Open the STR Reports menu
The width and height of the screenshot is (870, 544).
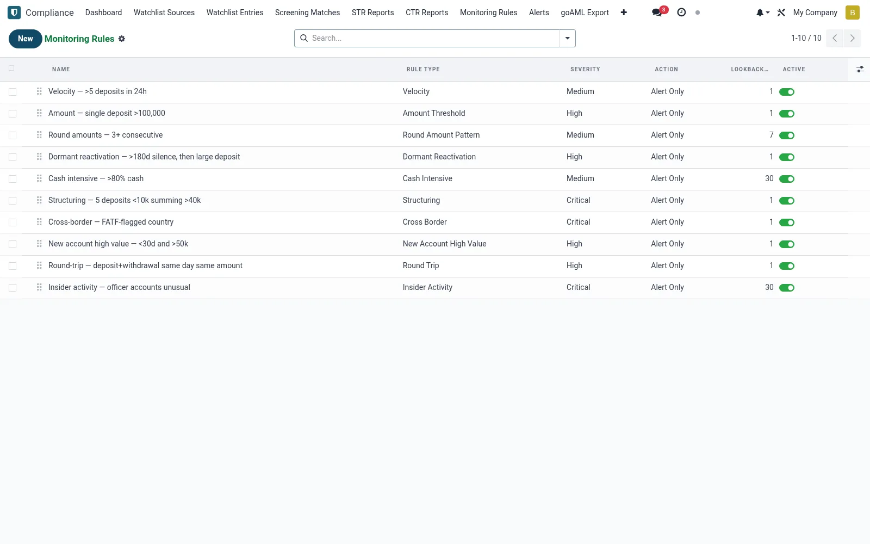click(x=373, y=13)
